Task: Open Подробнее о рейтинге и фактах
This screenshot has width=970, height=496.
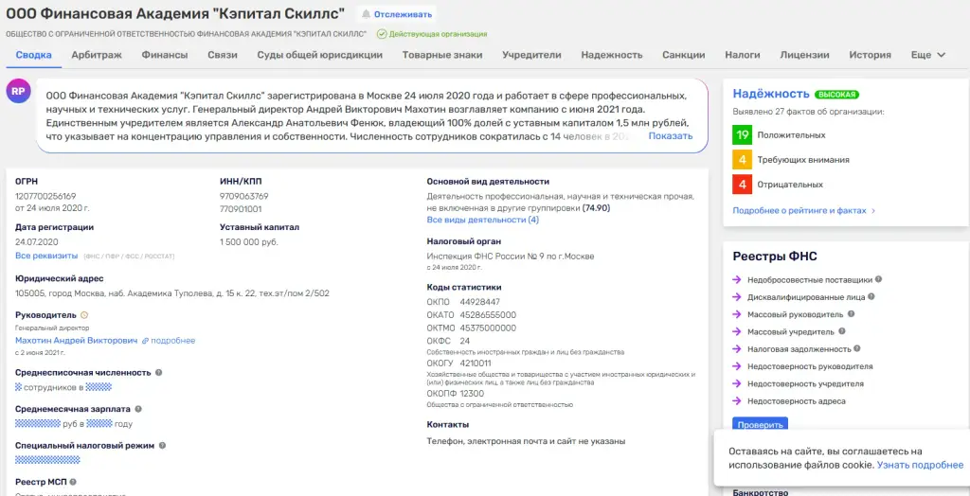Action: [804, 211]
